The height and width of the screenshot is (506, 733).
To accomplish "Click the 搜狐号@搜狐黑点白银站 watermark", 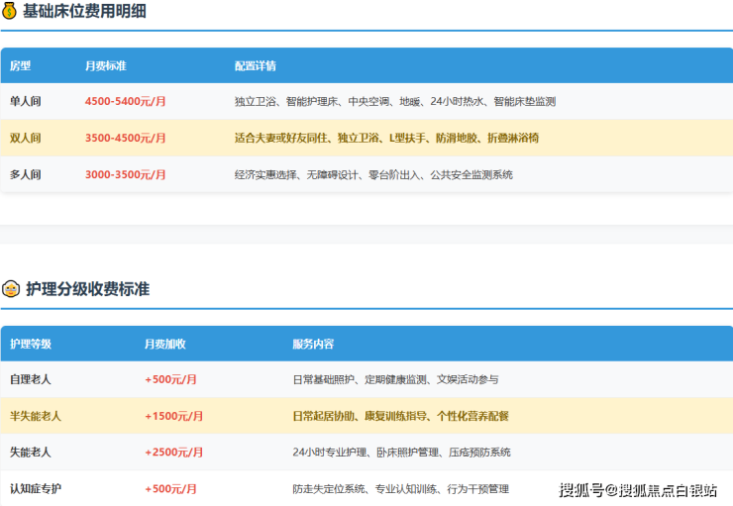I will 638,490.
